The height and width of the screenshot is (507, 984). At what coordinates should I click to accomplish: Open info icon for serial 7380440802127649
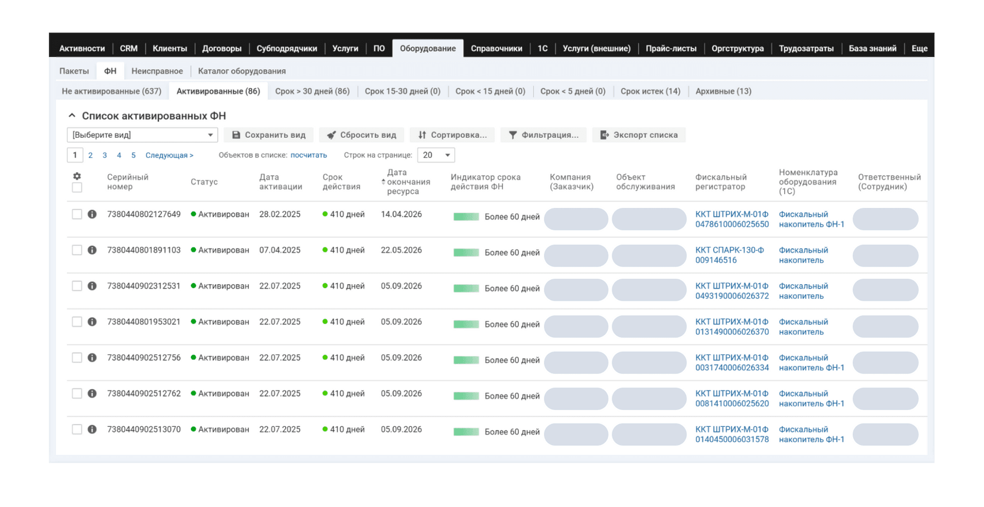tap(92, 214)
